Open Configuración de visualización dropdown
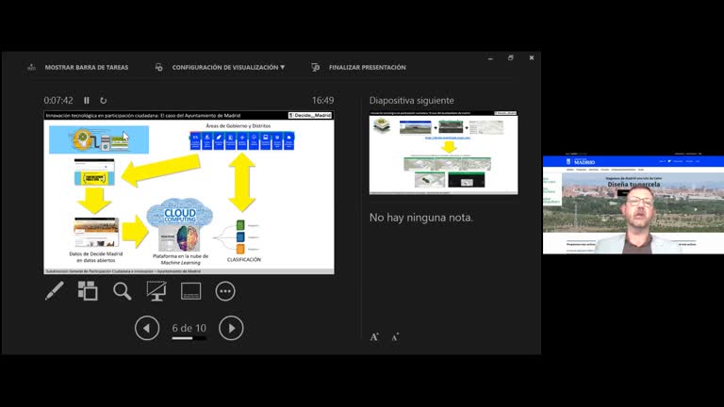724x407 pixels. point(228,68)
